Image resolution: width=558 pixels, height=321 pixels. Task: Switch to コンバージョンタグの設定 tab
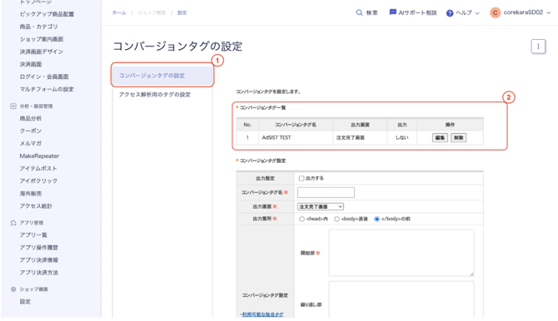click(x=162, y=76)
